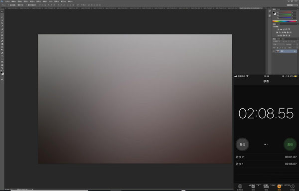Click the foreground color swatch in Color panel
This screenshot has height=191, width=299.
274,12
